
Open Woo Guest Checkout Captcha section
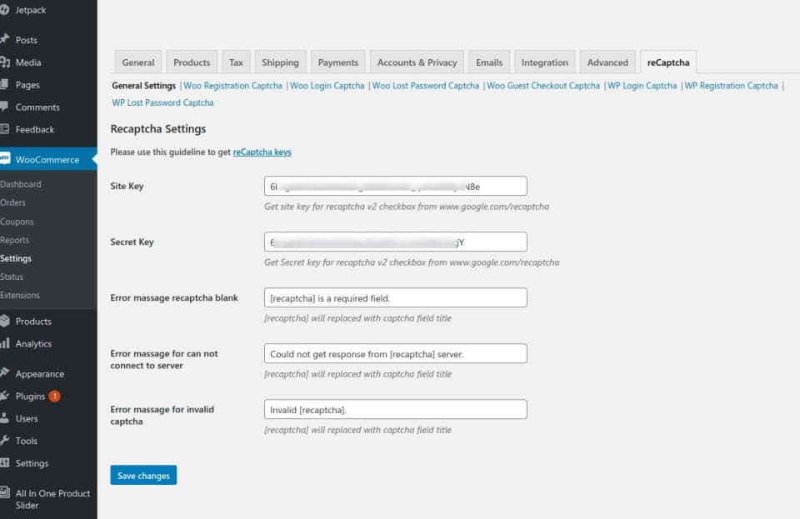point(543,86)
